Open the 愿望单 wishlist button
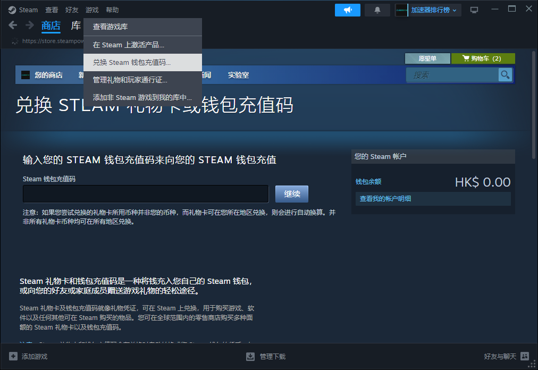The width and height of the screenshot is (538, 370). pos(427,58)
